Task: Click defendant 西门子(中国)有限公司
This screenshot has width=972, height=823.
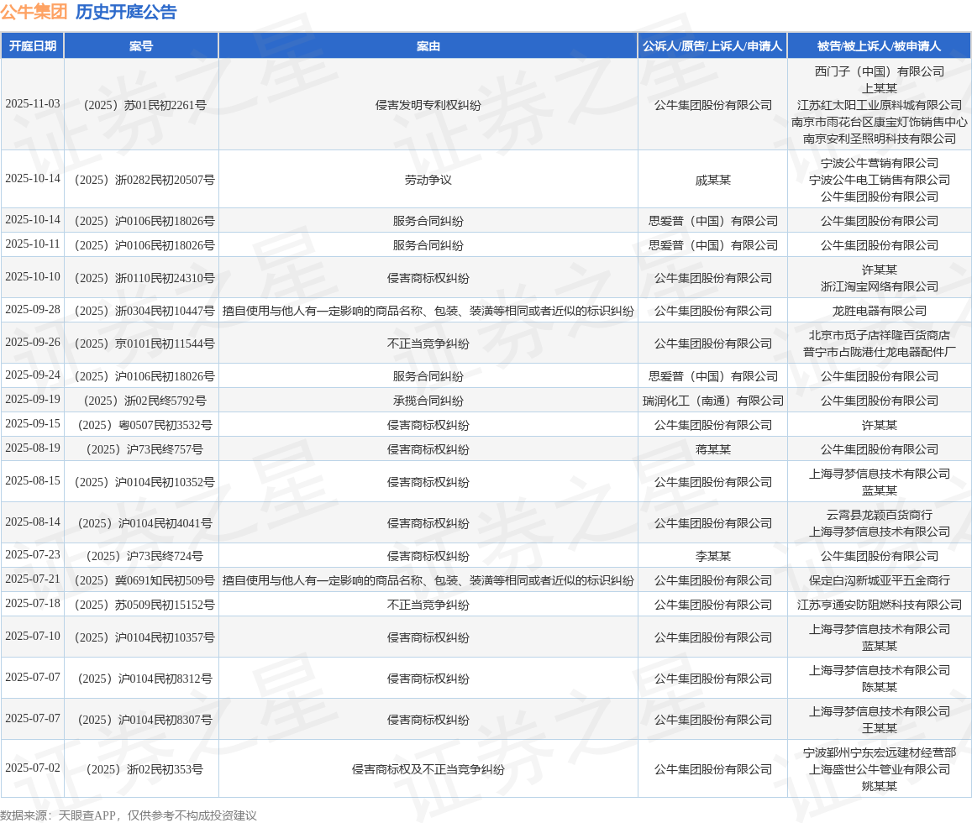Action: coord(880,71)
